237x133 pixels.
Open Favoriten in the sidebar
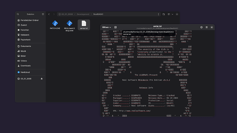[30, 30]
